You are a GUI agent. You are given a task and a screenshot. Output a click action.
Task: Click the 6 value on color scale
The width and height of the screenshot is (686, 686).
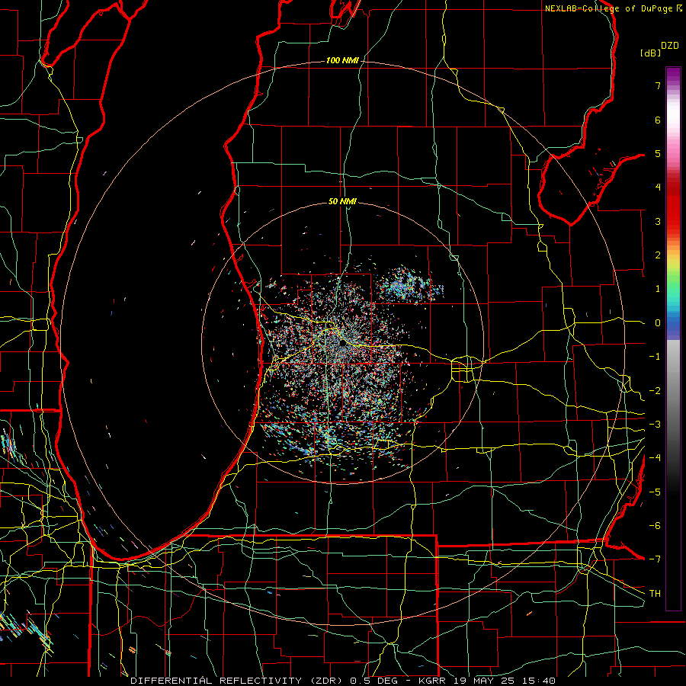coord(658,120)
